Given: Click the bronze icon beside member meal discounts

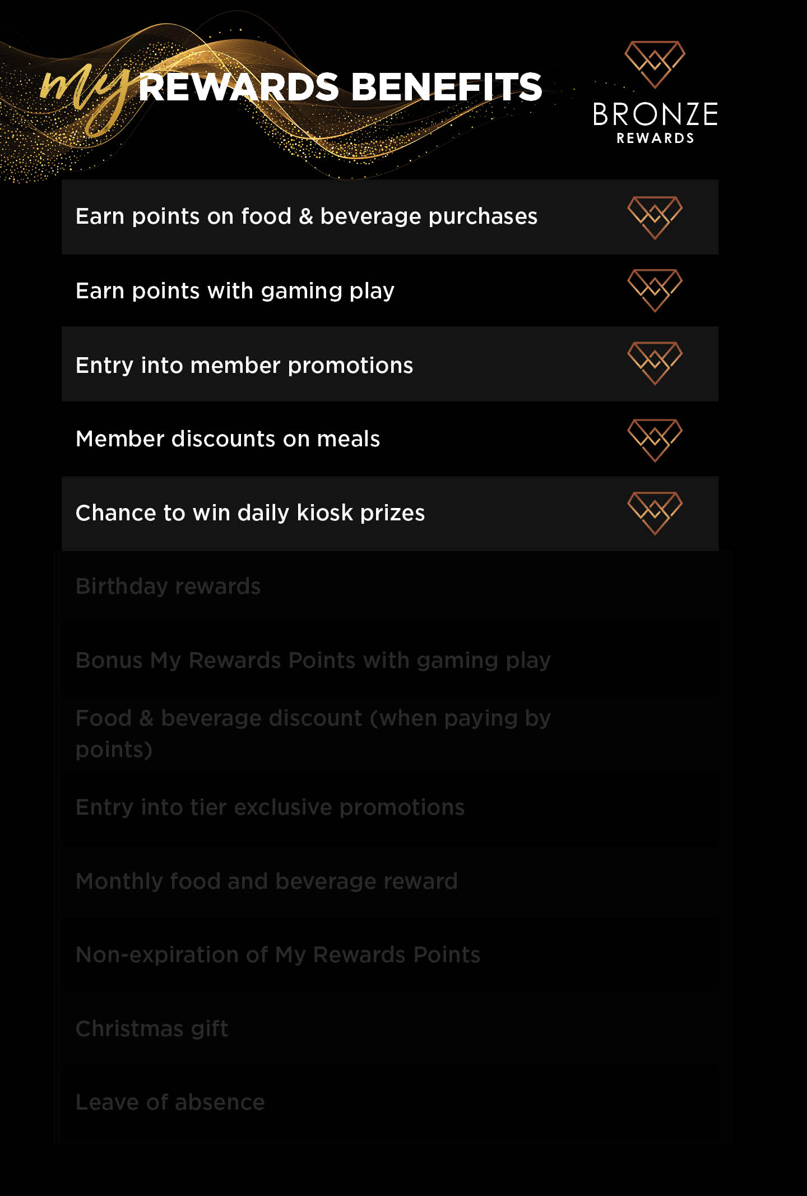Looking at the screenshot, I should [655, 441].
